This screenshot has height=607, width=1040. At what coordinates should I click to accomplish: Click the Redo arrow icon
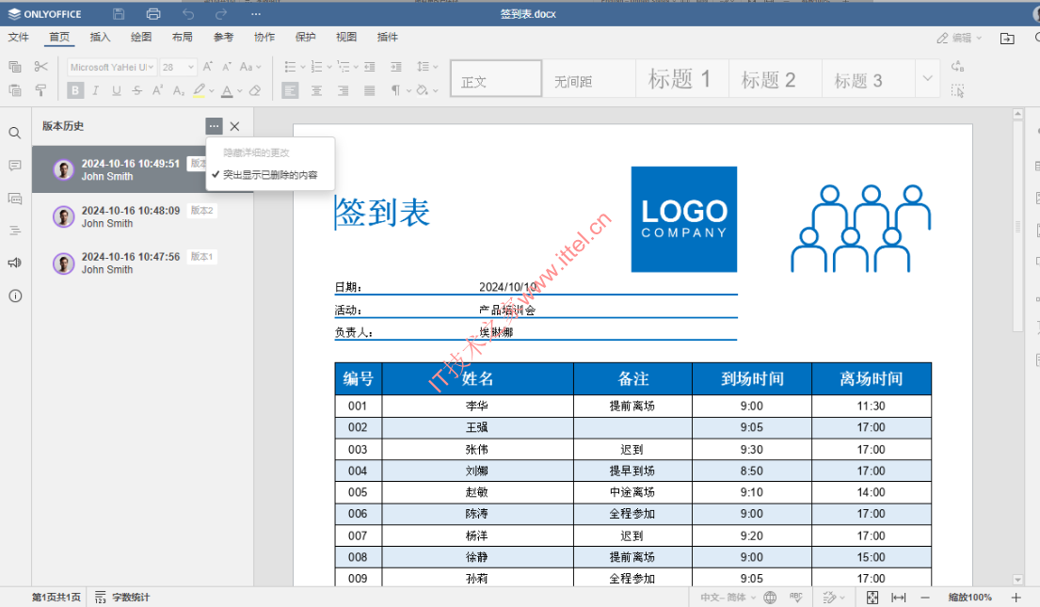pyautogui.click(x=221, y=14)
